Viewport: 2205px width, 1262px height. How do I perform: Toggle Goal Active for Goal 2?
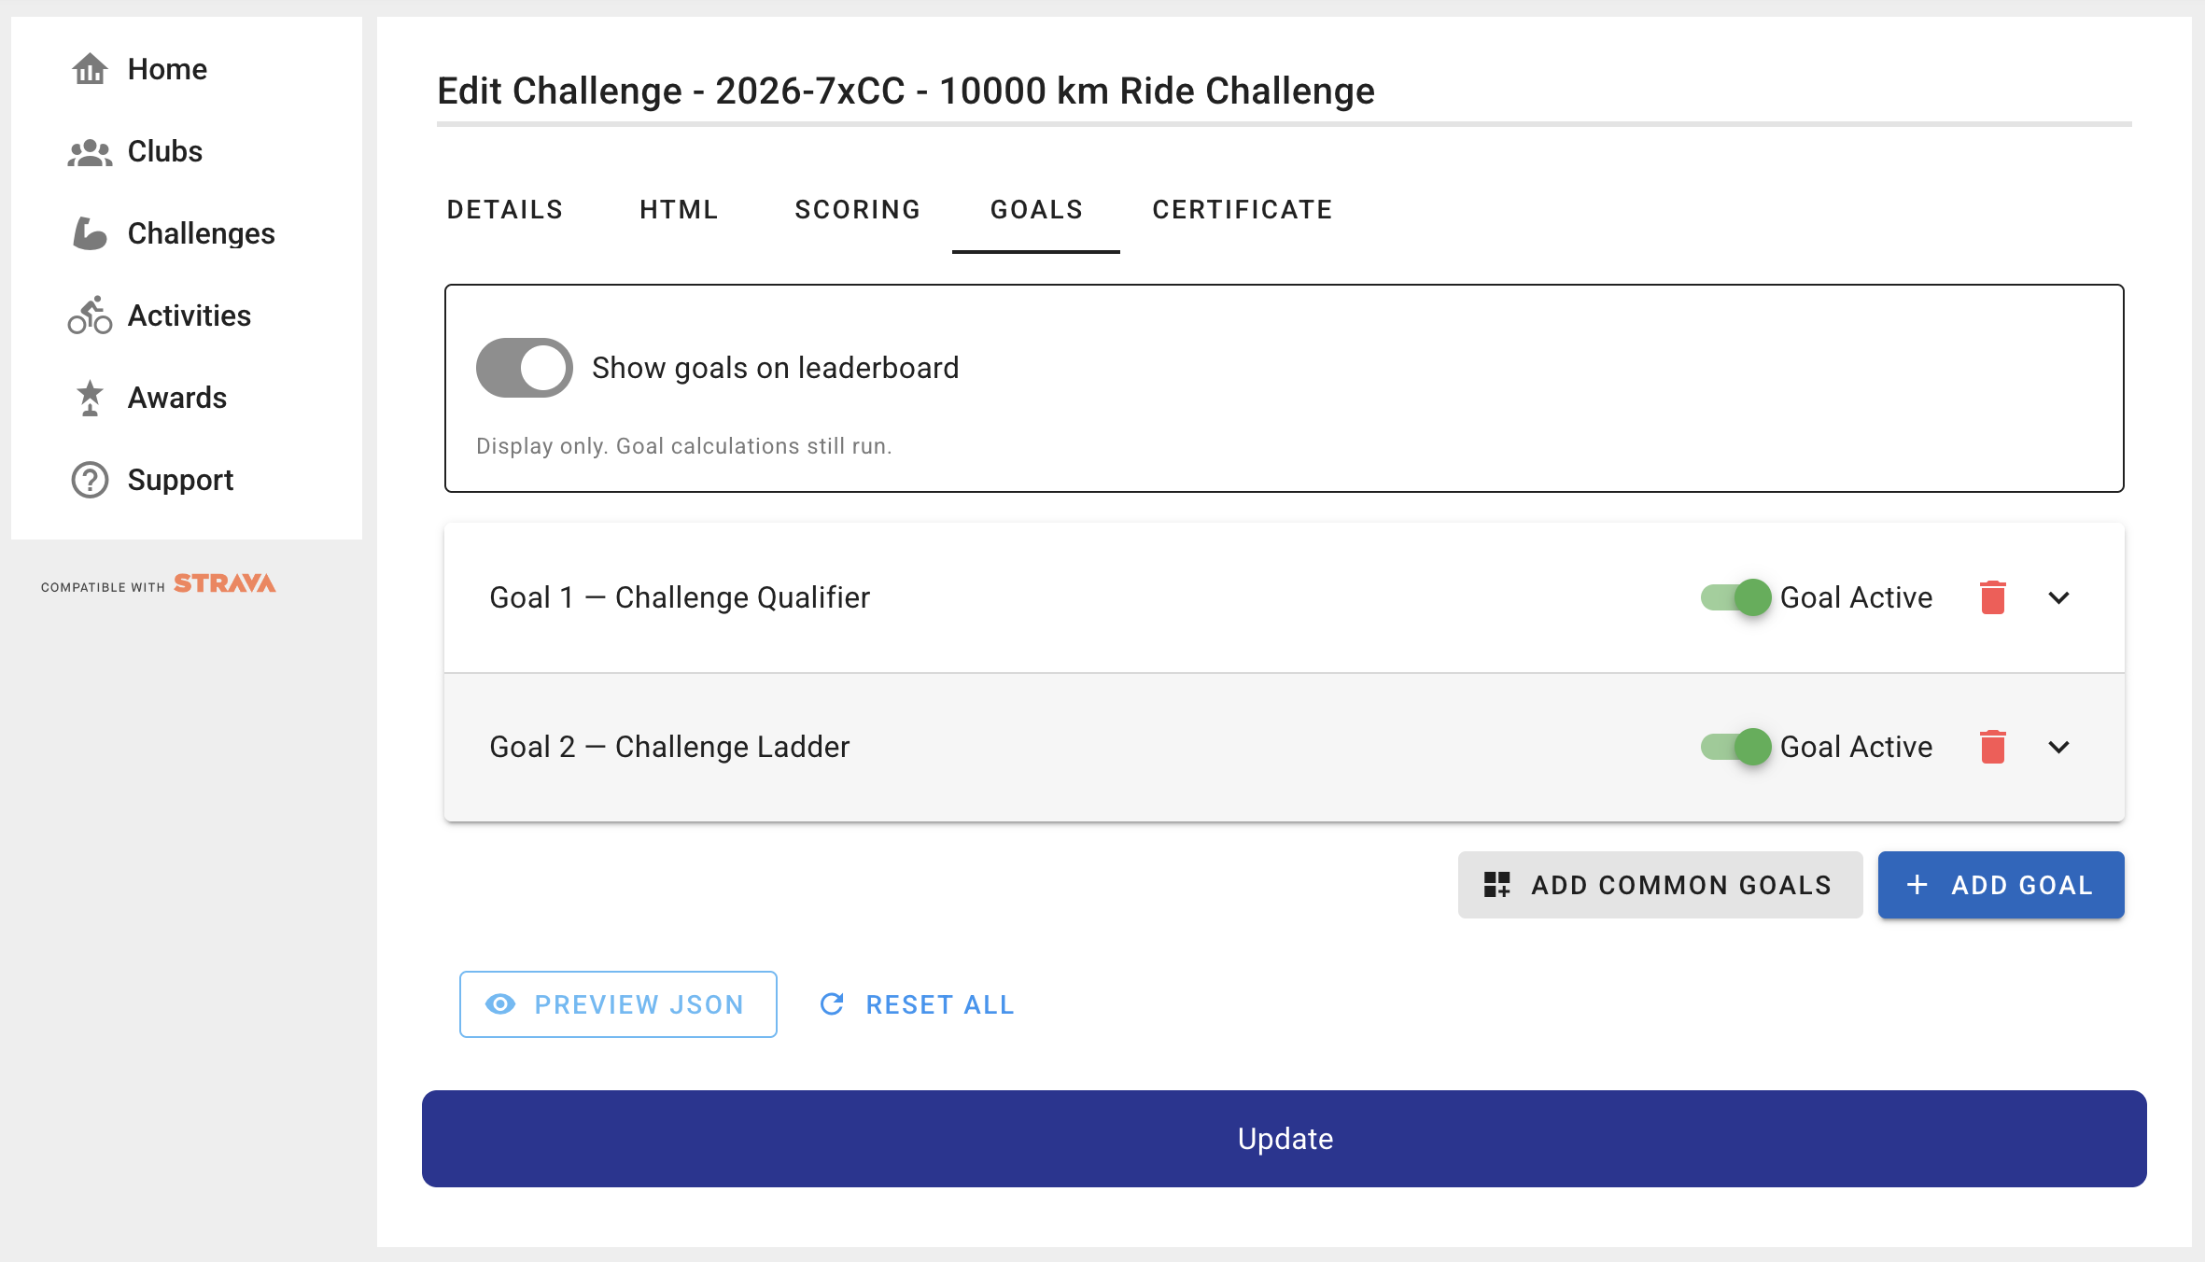coord(1735,747)
